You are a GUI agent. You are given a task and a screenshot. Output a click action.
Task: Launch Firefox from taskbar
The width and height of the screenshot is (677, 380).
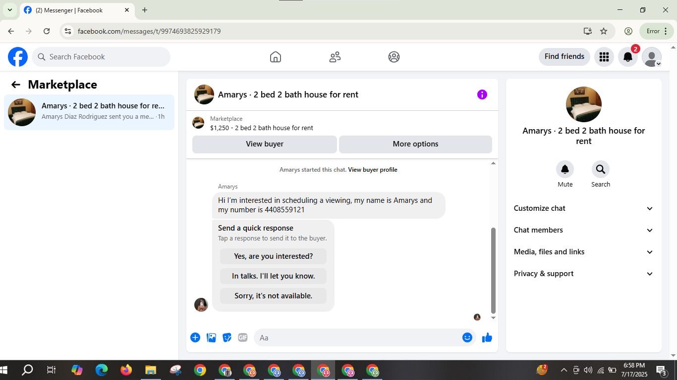click(x=126, y=370)
